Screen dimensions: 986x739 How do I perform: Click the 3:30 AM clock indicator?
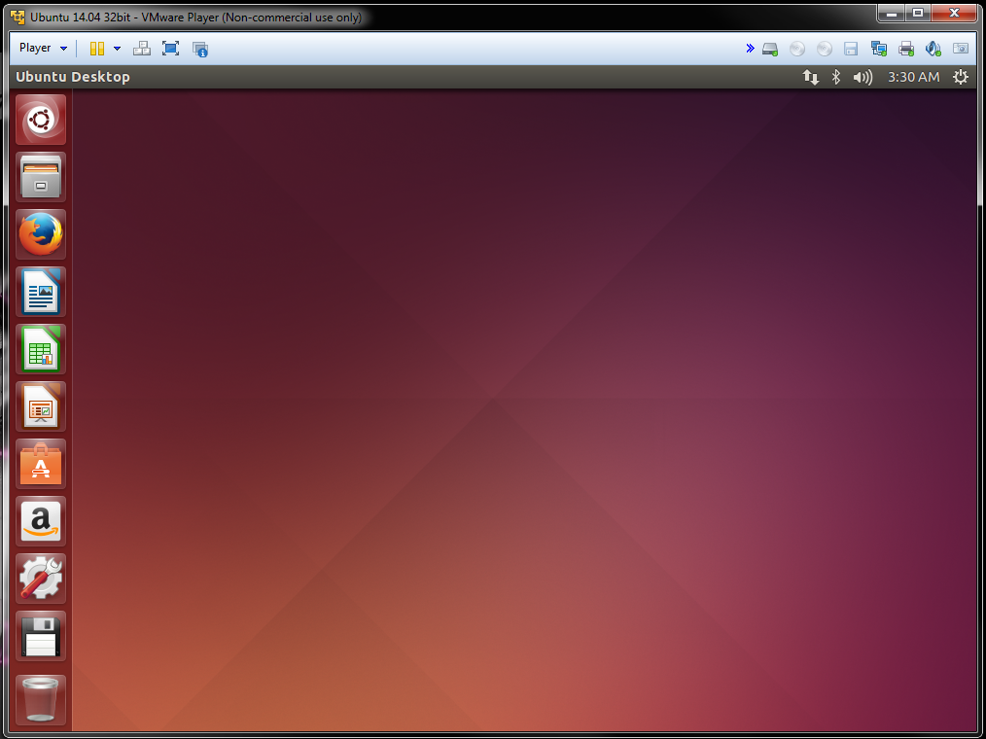pos(913,77)
